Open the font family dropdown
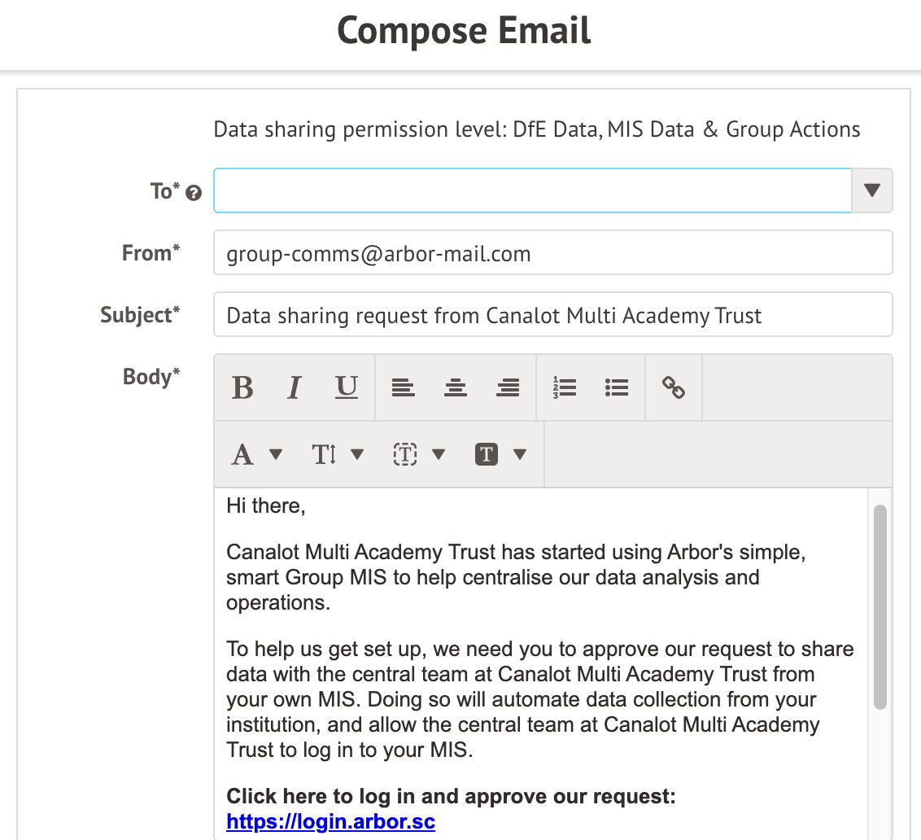 (x=256, y=454)
